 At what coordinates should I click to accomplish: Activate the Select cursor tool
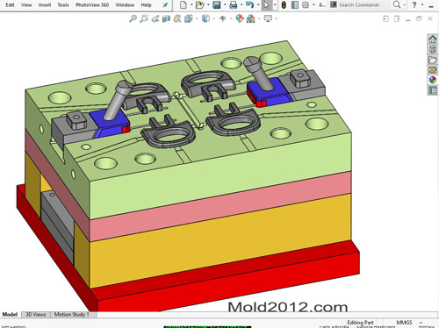(x=267, y=5)
